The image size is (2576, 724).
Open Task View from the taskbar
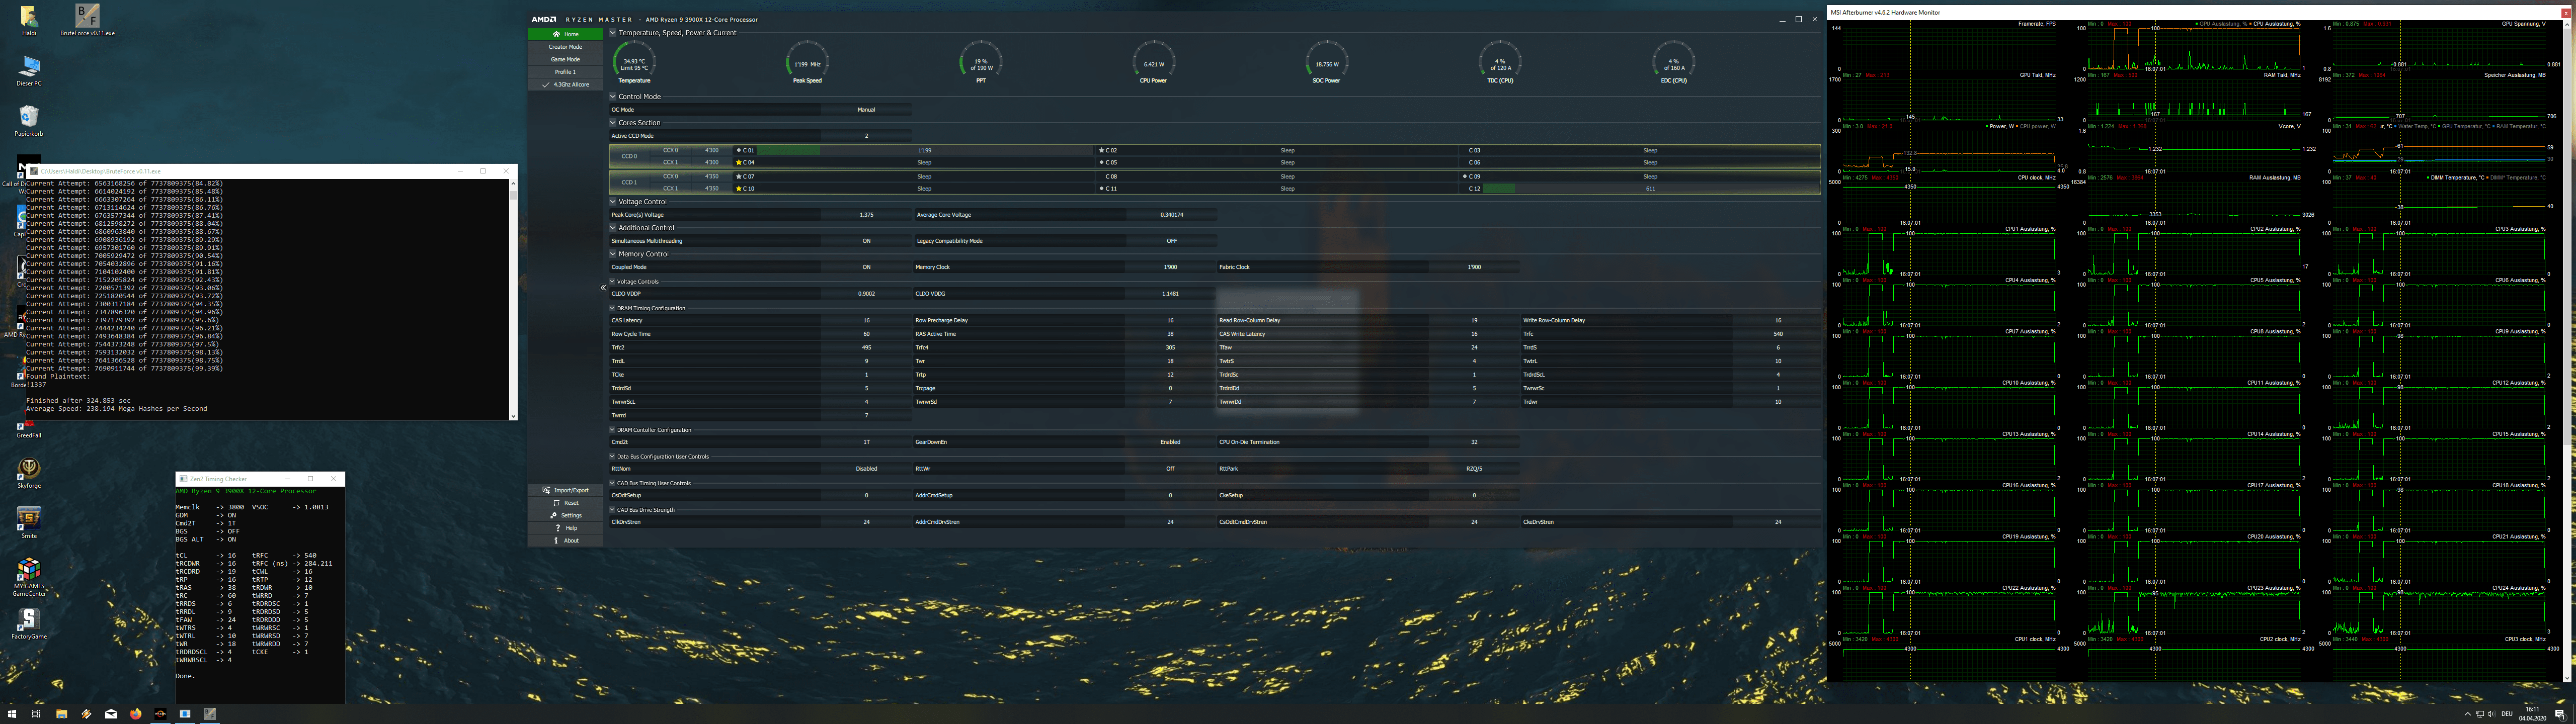[36, 714]
